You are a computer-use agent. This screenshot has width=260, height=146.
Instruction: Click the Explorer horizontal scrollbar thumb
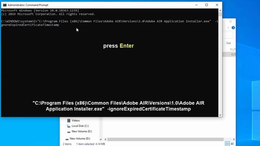click(x=165, y=140)
